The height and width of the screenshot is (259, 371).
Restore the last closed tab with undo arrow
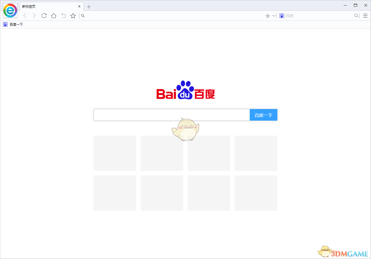pos(64,16)
